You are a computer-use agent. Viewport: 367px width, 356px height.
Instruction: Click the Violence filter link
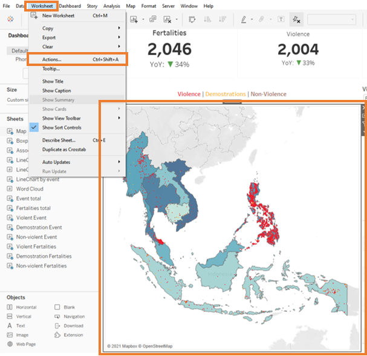pos(189,94)
